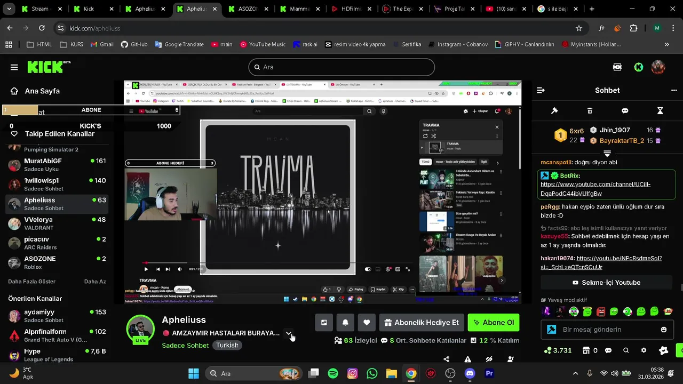Click Daha Fazla Göster in followed channels
Image resolution: width=683 pixels, height=384 pixels.
click(32, 282)
